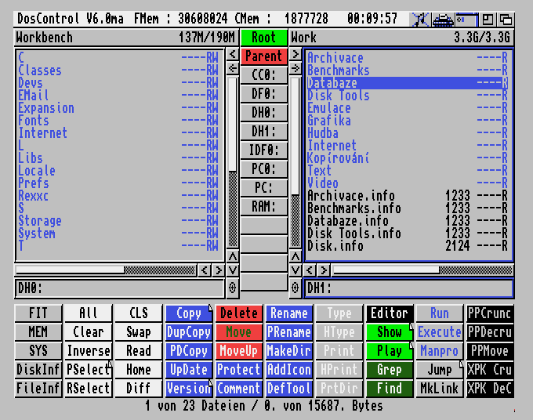Select the PC: device button
Viewport: 533px width, 420px height.
264,187
